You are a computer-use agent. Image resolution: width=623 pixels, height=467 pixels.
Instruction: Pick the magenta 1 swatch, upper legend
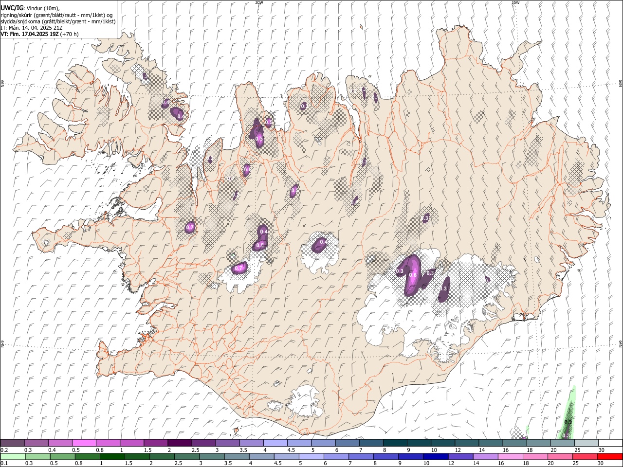click(131, 443)
